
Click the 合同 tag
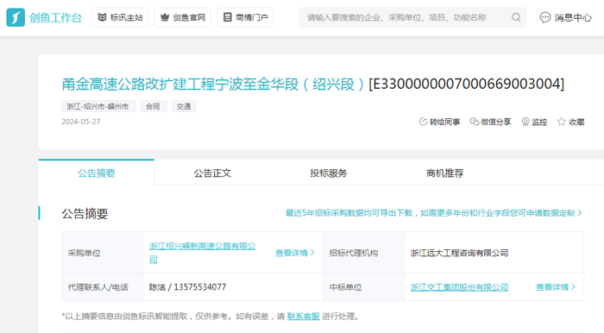point(154,106)
